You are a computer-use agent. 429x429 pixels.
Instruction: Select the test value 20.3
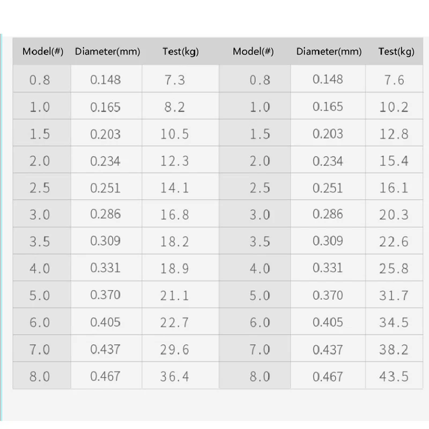tap(394, 214)
